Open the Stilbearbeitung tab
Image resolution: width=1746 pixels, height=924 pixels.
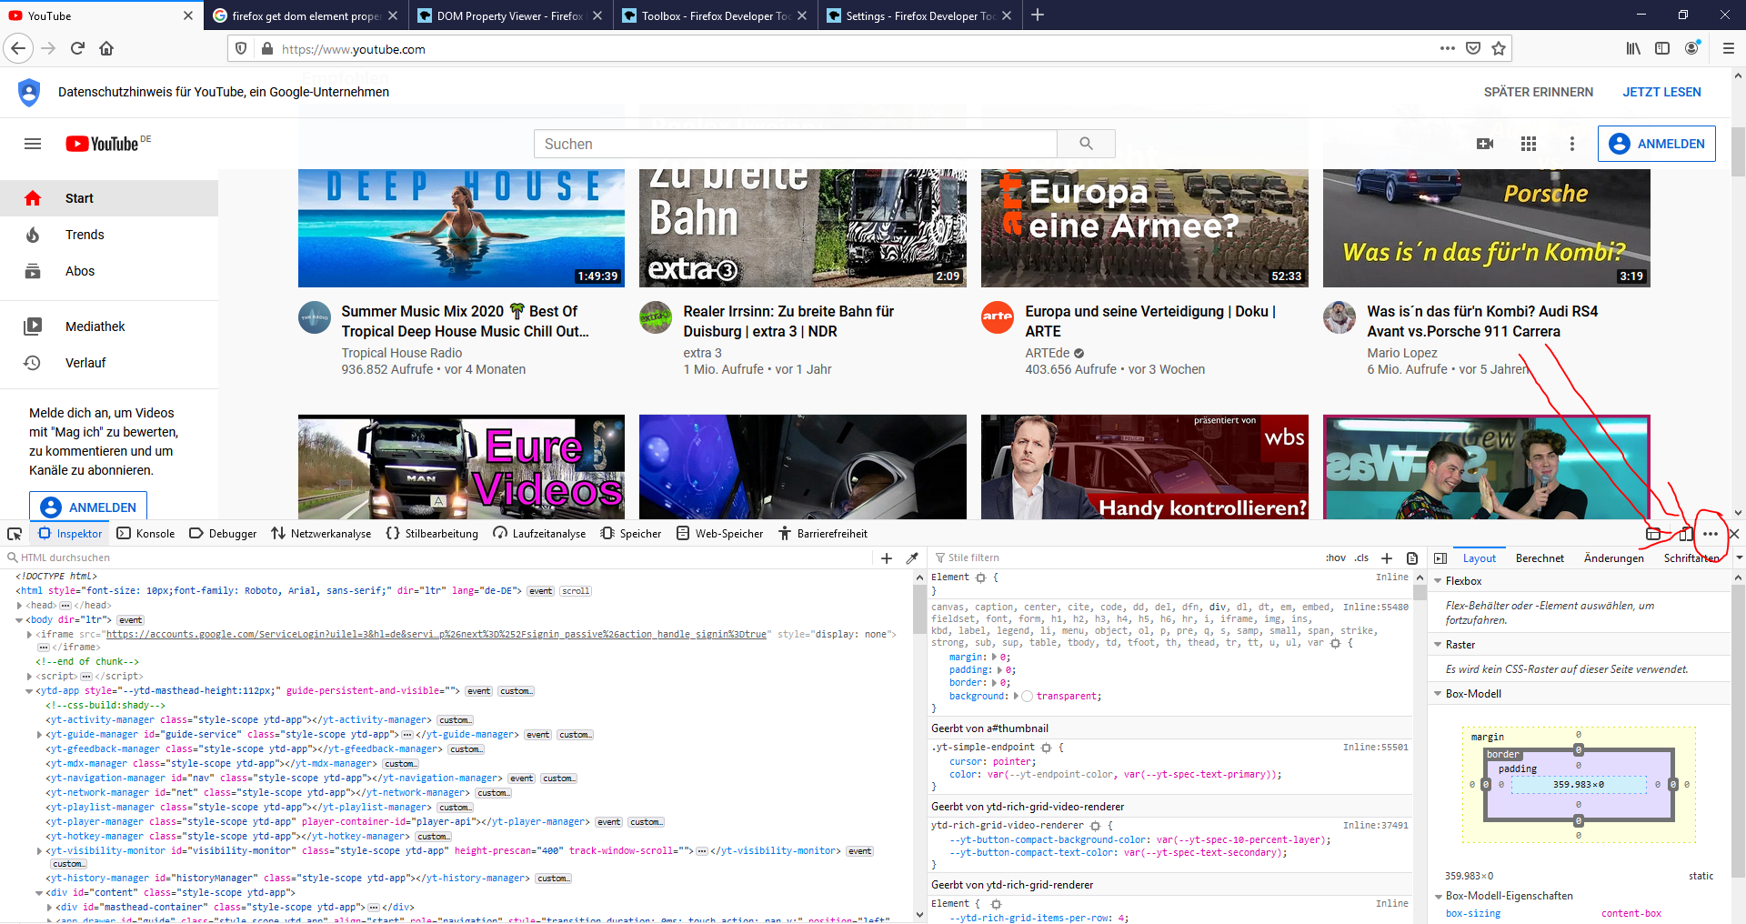(432, 534)
